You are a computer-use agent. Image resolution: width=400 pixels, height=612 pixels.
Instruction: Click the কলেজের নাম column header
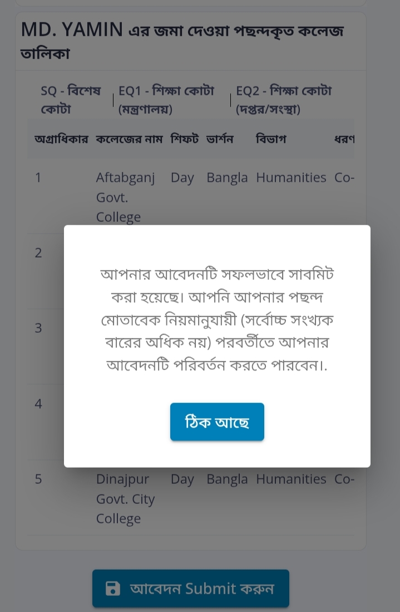click(x=129, y=139)
